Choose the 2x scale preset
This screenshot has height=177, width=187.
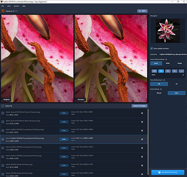point(161,71)
